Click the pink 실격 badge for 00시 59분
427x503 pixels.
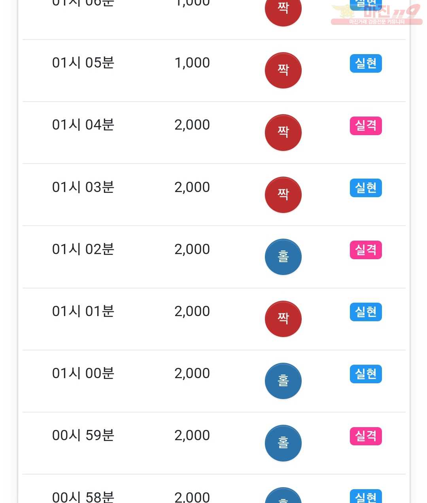tap(366, 436)
